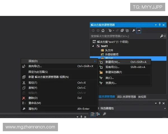The image size is (168, 134).
Task: Open bottom-left panel window position dropdown
Action: 78,117
